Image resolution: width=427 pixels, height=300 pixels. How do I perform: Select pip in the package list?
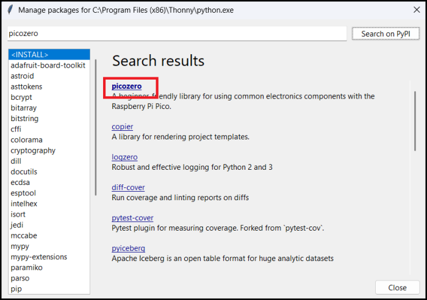[49, 289]
